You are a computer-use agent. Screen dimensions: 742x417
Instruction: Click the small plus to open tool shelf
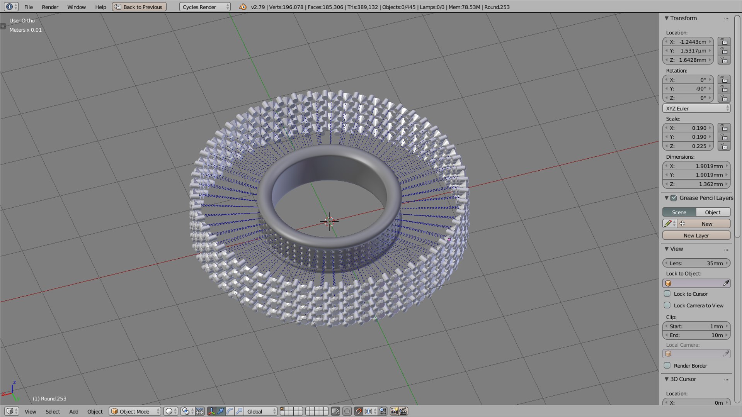point(3,26)
